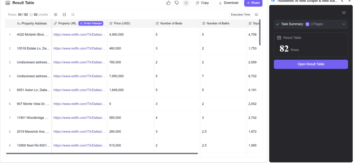Click the 10519 Estate Ln address cell
354x163 pixels.
(34, 48)
